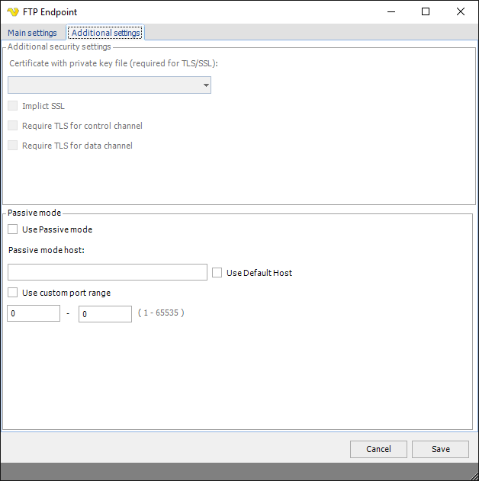Toggle Require TLS for data channel
Screen dimensions: 479x481
pos(13,146)
